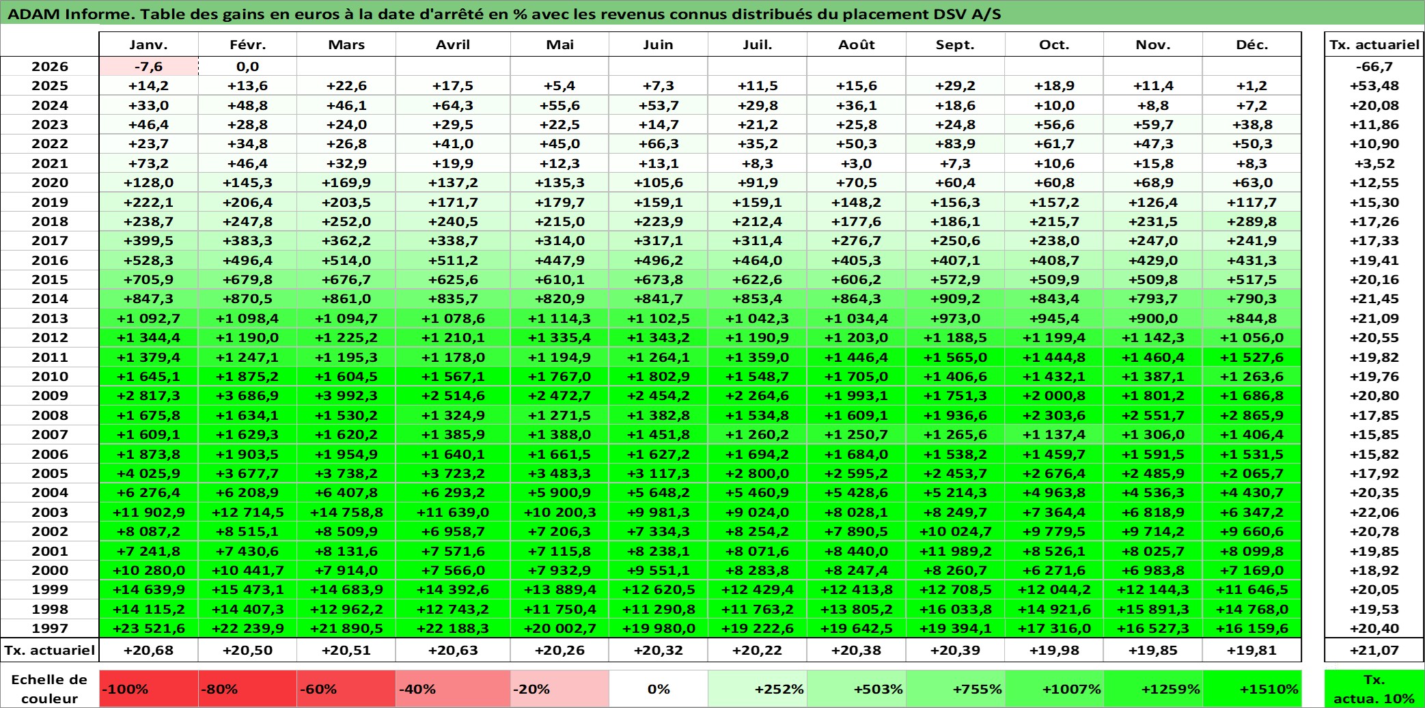This screenshot has height=708, width=1425.
Task: Click value +10 441,7 in 2000 row
Action: pos(247,570)
